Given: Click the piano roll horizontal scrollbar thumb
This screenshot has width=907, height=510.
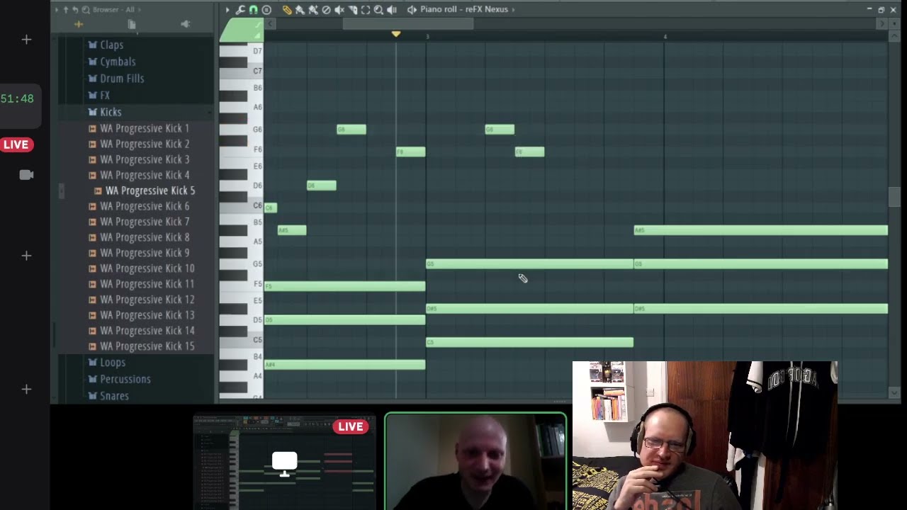Looking at the screenshot, I should (408, 24).
